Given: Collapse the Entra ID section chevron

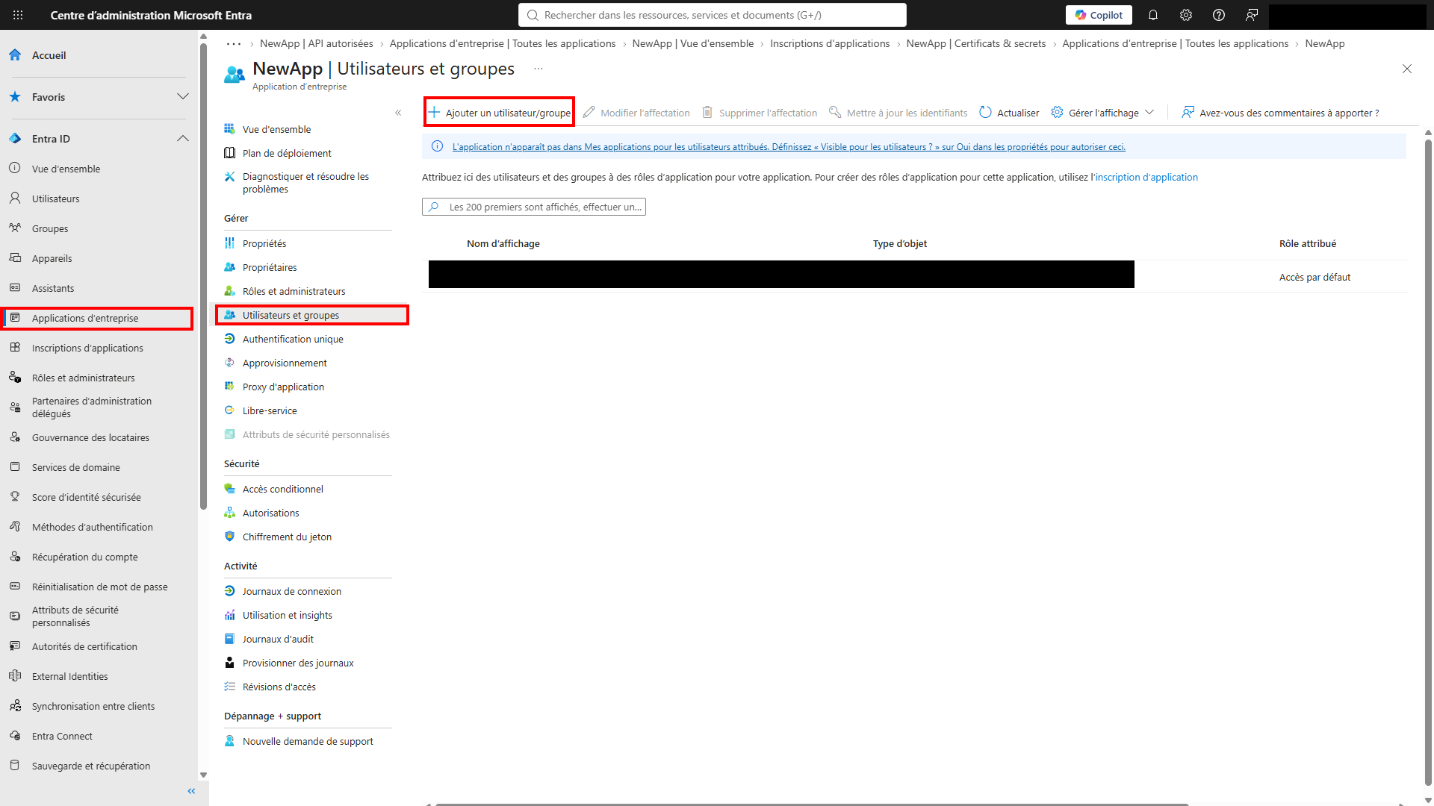Looking at the screenshot, I should coord(183,139).
